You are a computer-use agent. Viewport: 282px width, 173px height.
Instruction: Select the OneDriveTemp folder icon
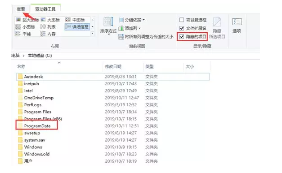coord(20,98)
